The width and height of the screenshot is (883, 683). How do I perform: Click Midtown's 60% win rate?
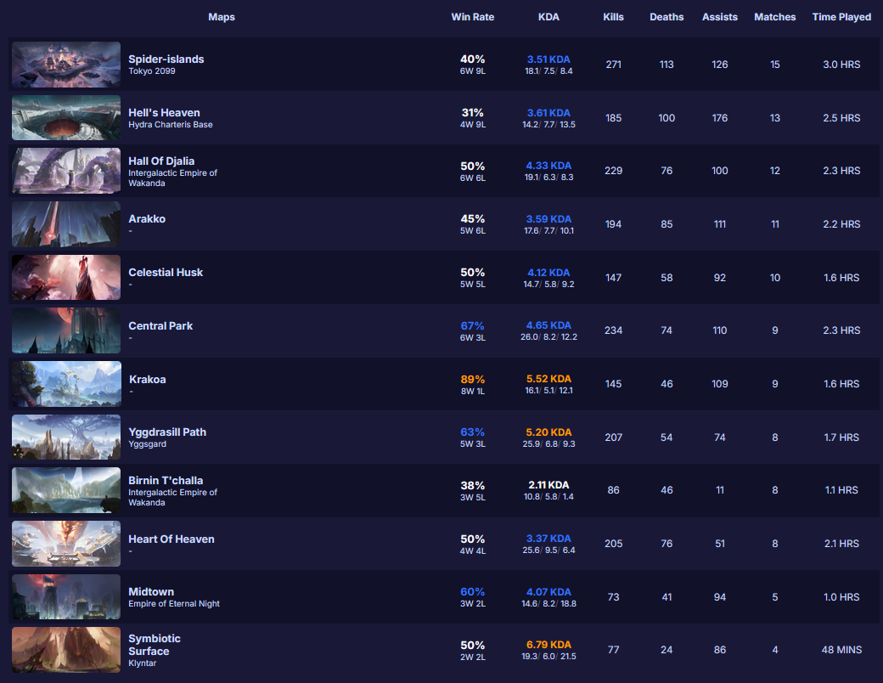[x=472, y=592]
